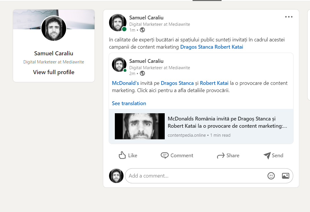Screen dimensions: 310x212
Task: Click the Comment speech bubble icon
Action: point(164,156)
